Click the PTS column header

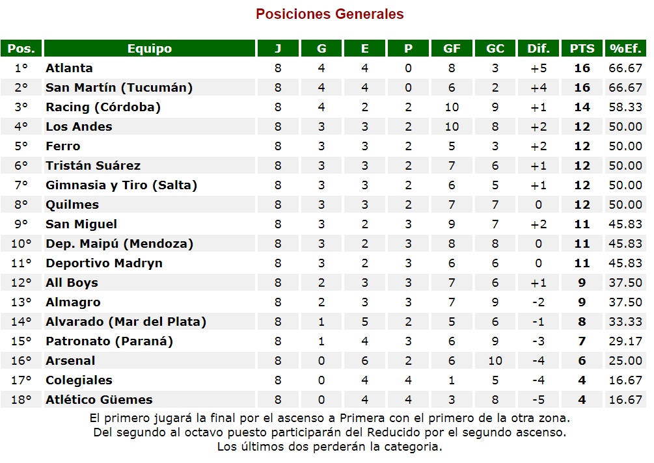click(x=582, y=49)
